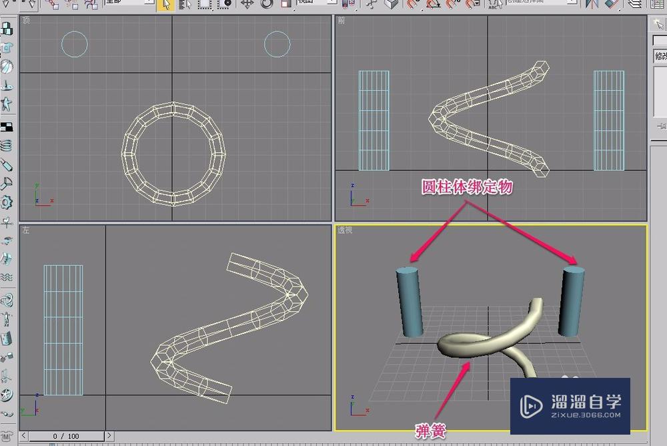Pick the Rectangular Selection Region tool
667x446 pixels.
[x=205, y=4]
